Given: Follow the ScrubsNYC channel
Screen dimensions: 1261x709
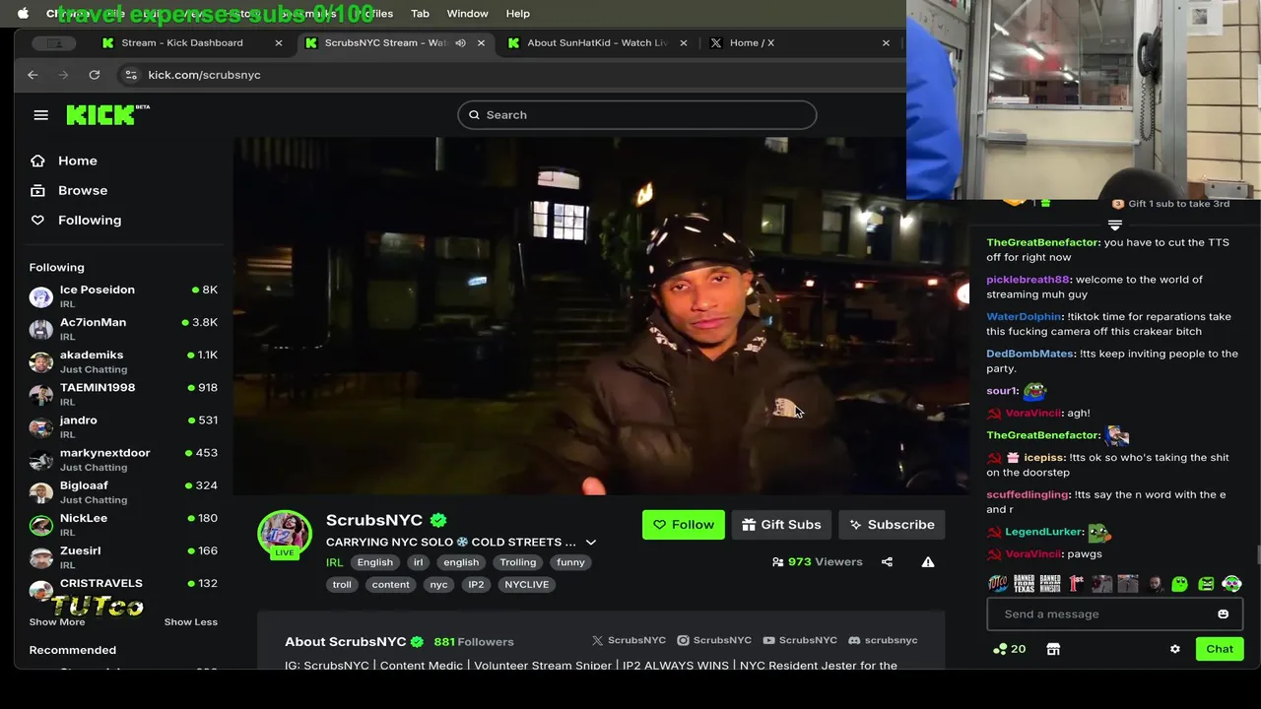Looking at the screenshot, I should coord(684,525).
